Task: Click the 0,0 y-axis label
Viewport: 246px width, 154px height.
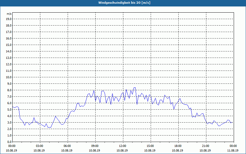Action: pyautogui.click(x=9, y=142)
